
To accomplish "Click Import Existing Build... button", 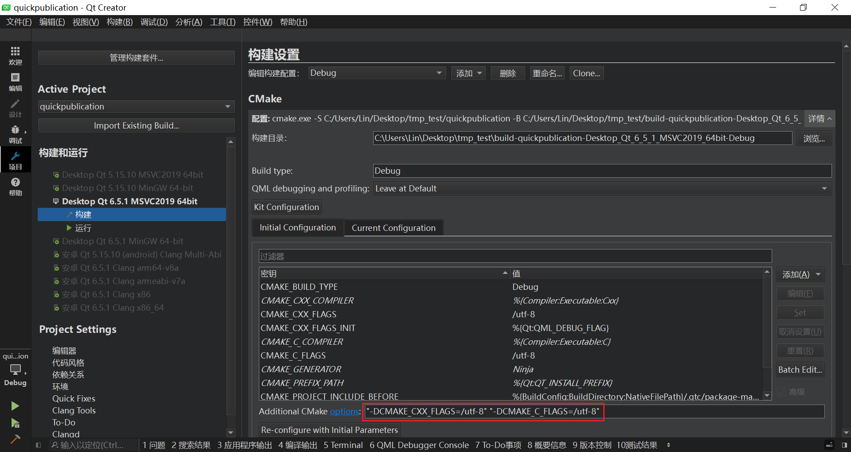I will coord(136,125).
